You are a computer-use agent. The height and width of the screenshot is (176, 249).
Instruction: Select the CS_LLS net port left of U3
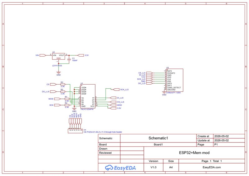pos(149,73)
